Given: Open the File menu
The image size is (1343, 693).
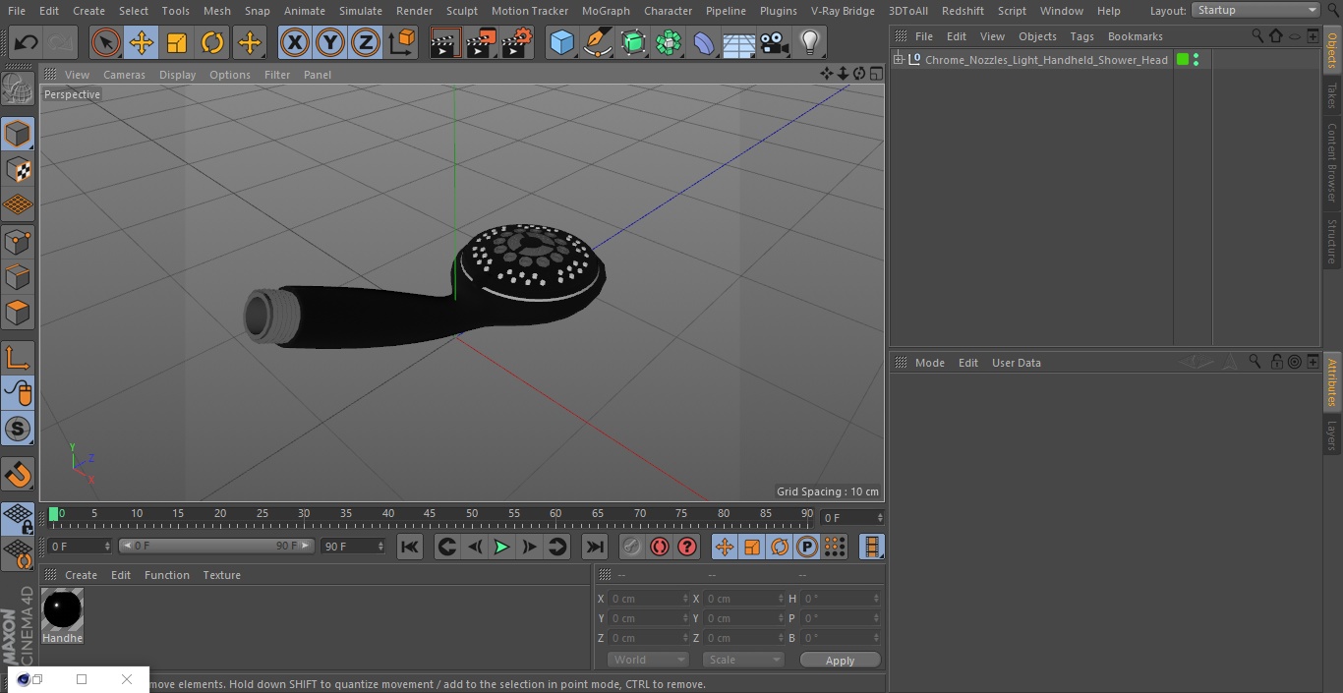Looking at the screenshot, I should point(17,11).
